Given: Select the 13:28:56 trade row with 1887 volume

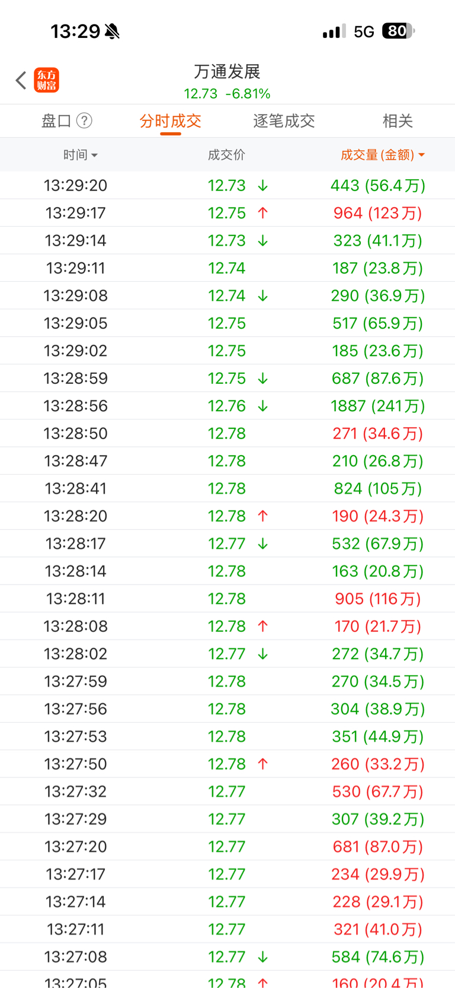Looking at the screenshot, I should click(227, 406).
